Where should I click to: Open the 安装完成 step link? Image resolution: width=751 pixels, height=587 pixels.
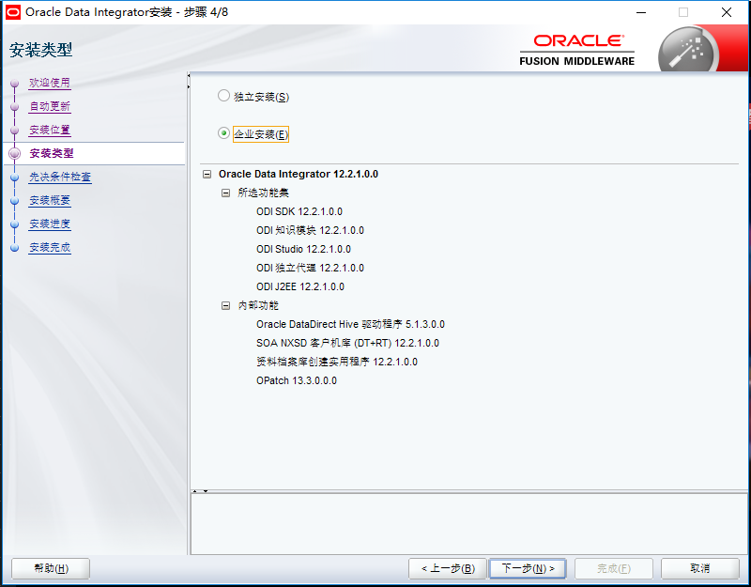[x=50, y=247]
